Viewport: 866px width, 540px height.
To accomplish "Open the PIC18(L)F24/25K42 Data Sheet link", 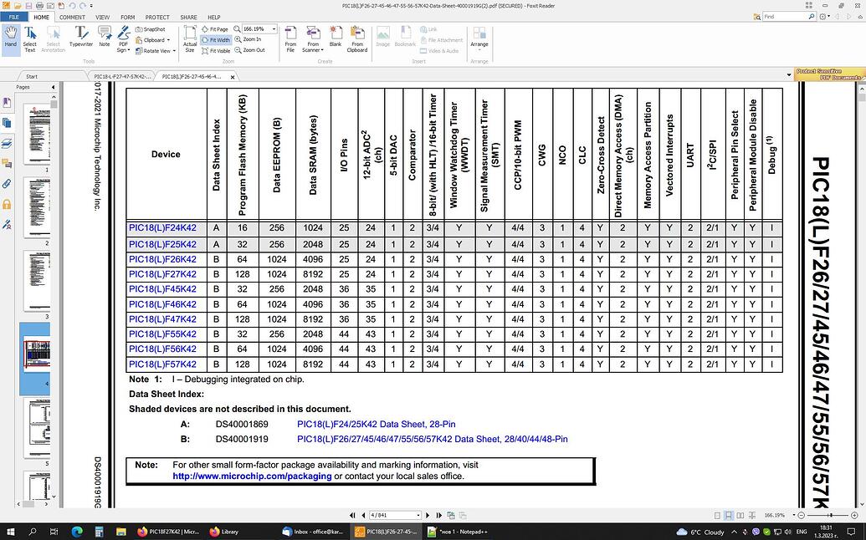I will pyautogui.click(x=377, y=424).
